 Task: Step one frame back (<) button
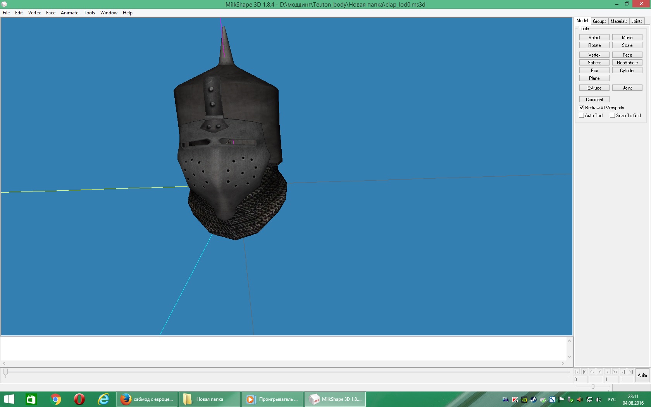pyautogui.click(x=600, y=372)
